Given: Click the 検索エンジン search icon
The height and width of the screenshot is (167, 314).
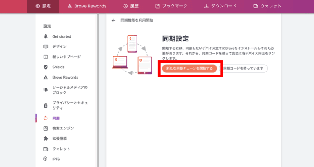Looking at the screenshot, I should (46, 128).
